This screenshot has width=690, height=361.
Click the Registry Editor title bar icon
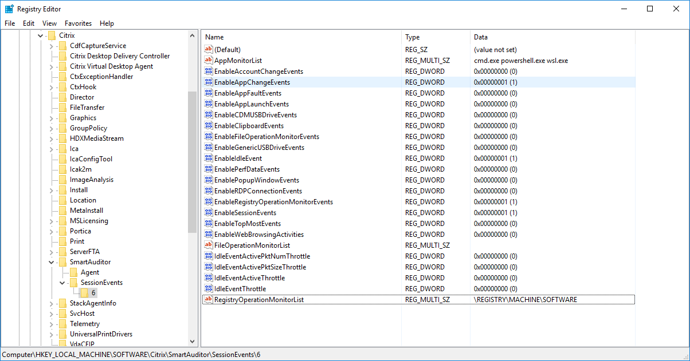[x=9, y=9]
